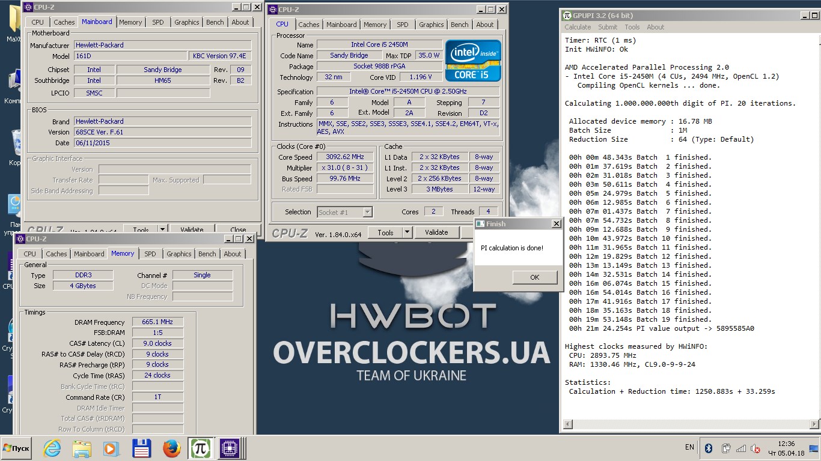
Task: Click the Max TDP value 35.0 W
Action: 429,55
